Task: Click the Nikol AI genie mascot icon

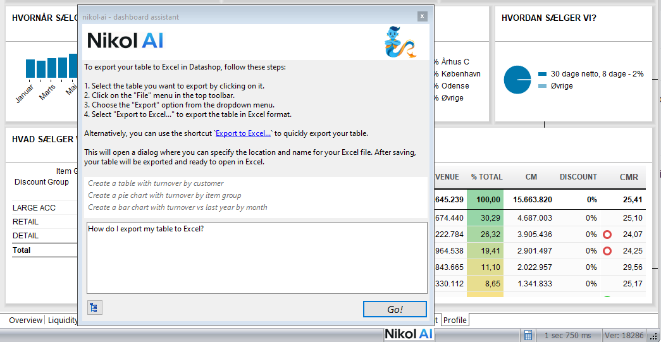Action: click(x=400, y=42)
